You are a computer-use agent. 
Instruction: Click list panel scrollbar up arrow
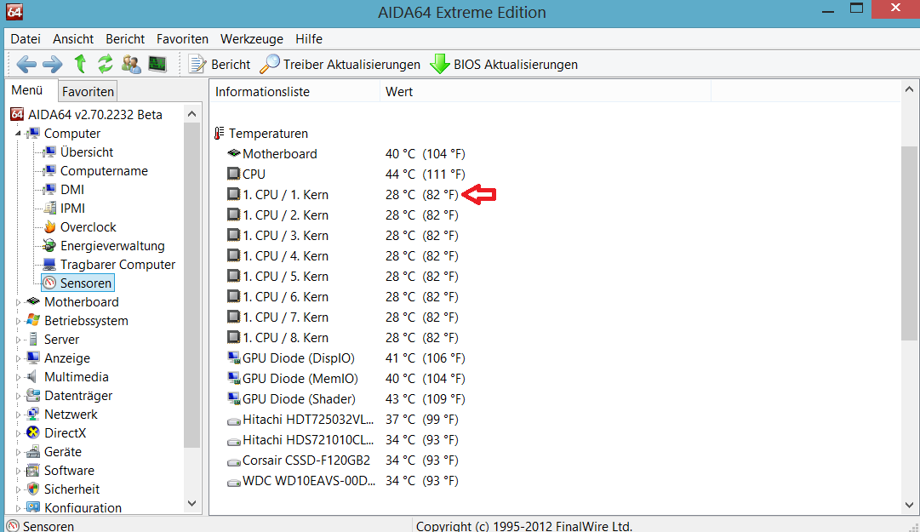[x=909, y=89]
